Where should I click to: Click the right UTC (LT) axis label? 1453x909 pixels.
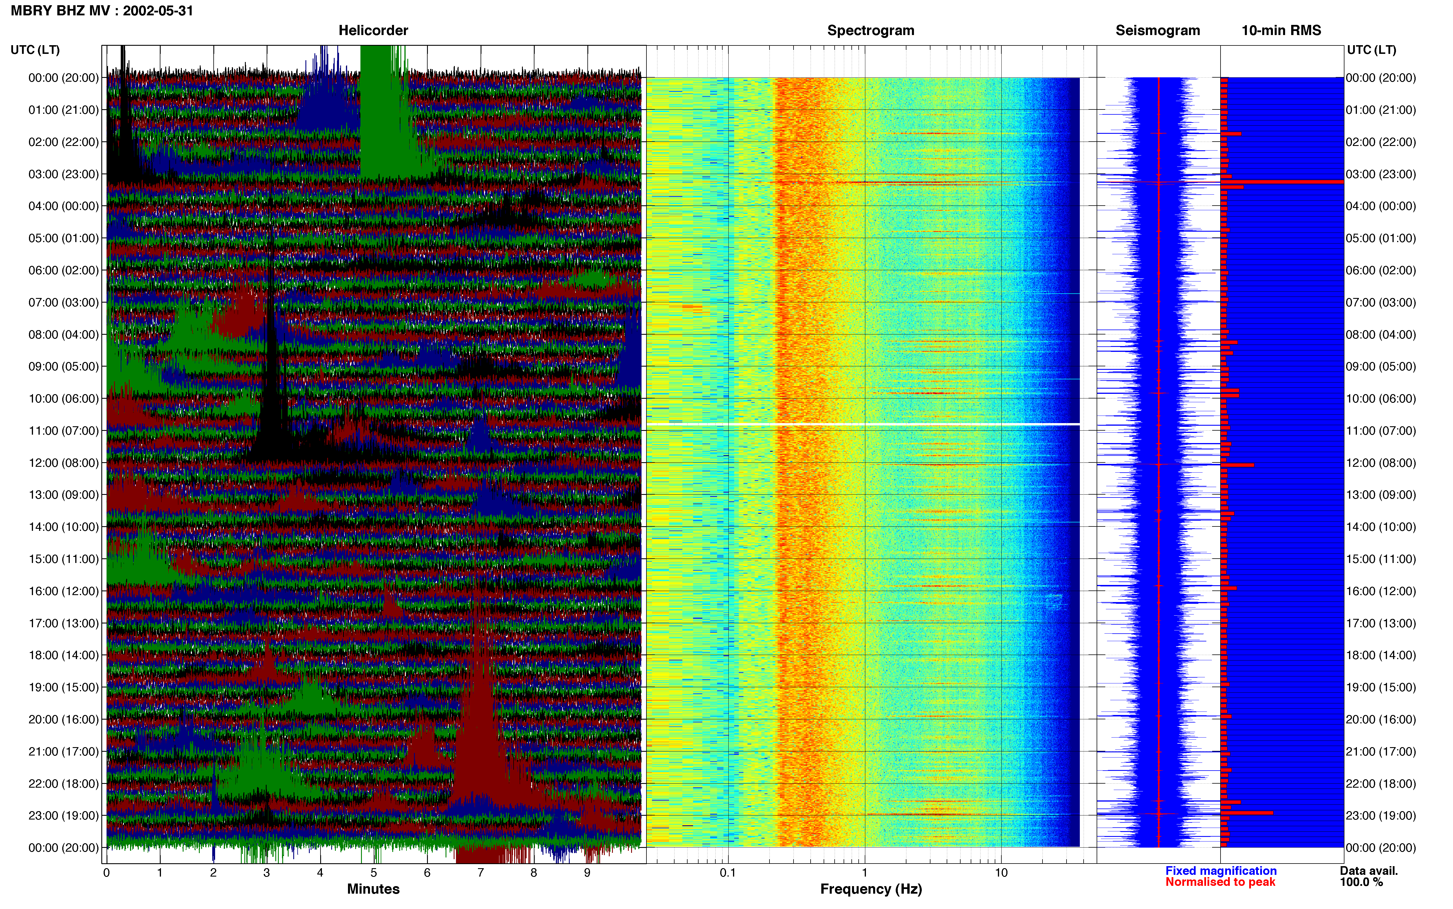(x=1371, y=50)
